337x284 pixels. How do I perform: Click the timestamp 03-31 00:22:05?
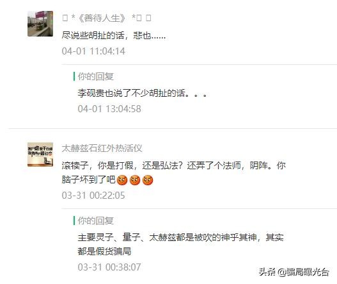point(93,196)
